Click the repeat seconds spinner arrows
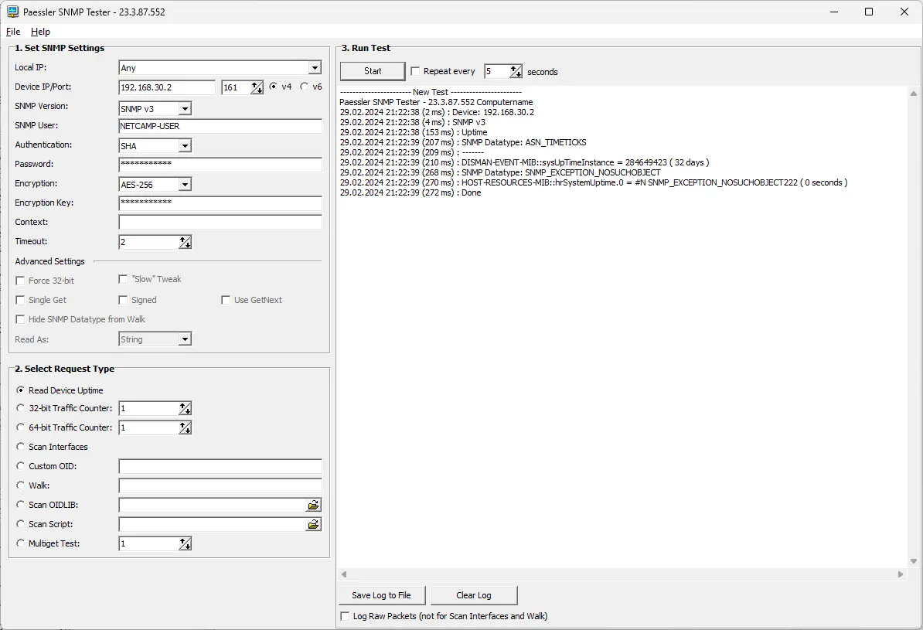 coord(516,71)
